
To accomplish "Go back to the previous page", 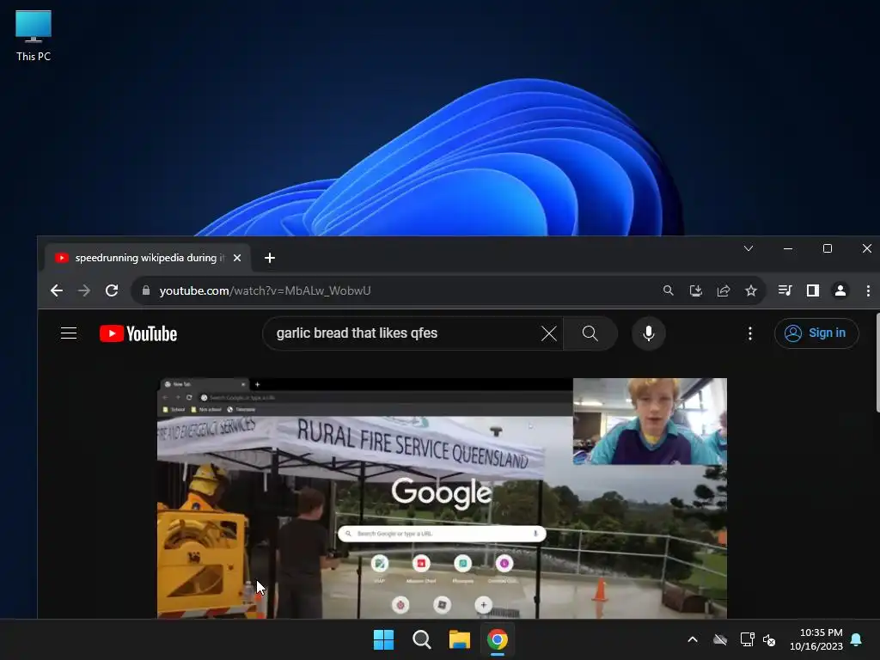I will (x=56, y=290).
